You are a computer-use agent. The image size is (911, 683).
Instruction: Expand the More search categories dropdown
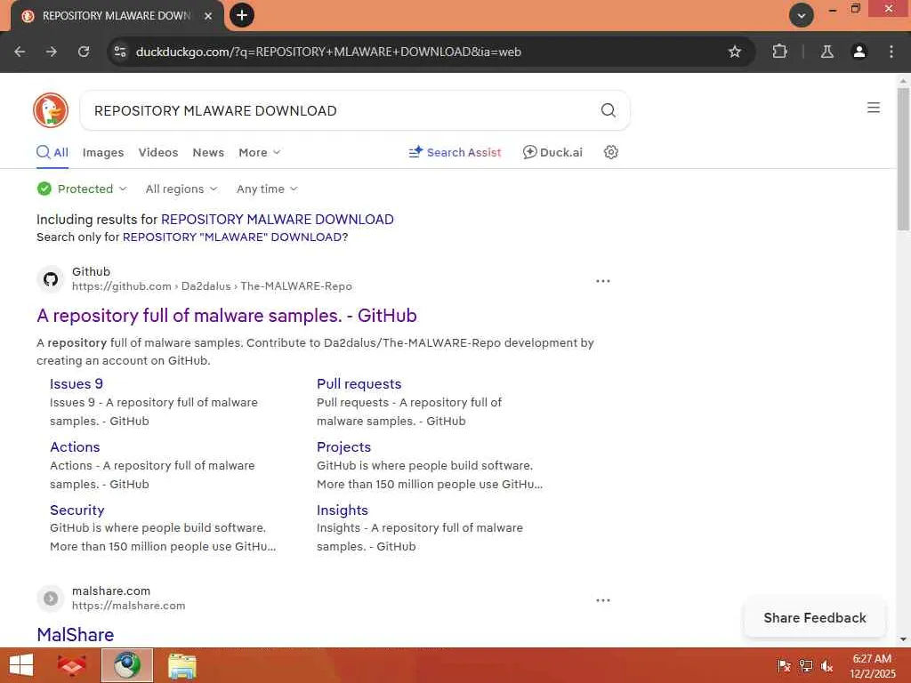260,152
